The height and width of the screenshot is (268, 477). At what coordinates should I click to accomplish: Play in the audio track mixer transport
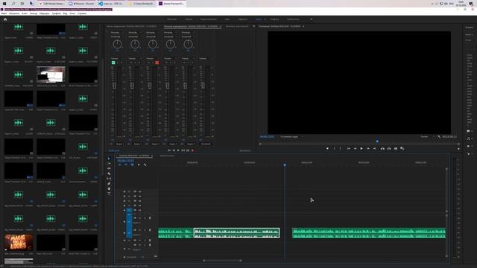pos(178,150)
